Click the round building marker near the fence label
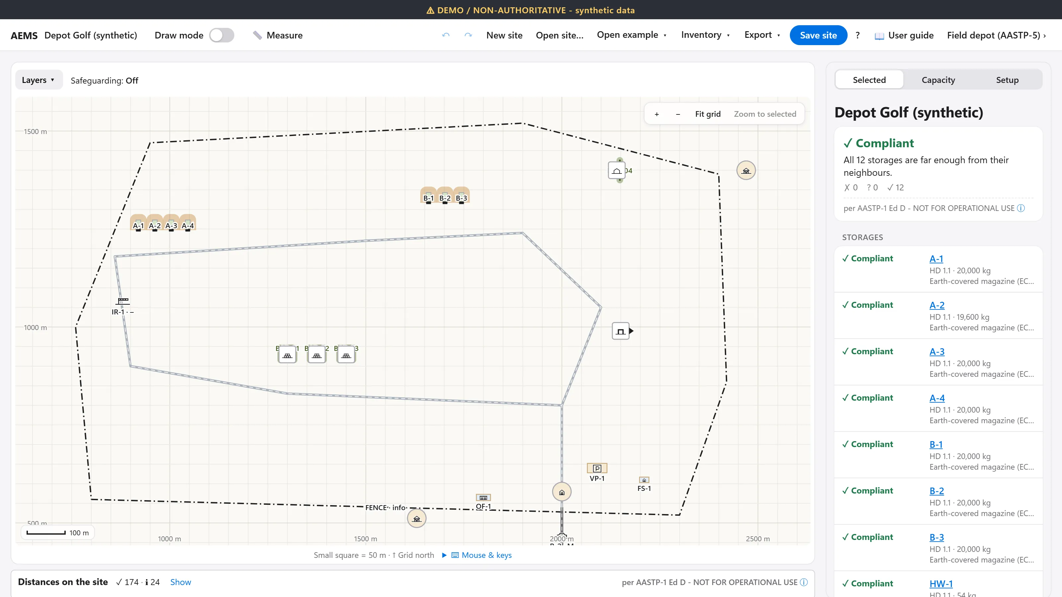Image resolution: width=1062 pixels, height=597 pixels. 417,518
